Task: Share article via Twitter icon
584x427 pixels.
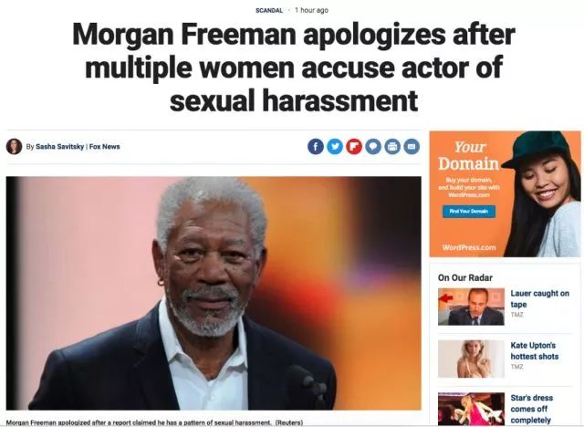Action: [335, 147]
